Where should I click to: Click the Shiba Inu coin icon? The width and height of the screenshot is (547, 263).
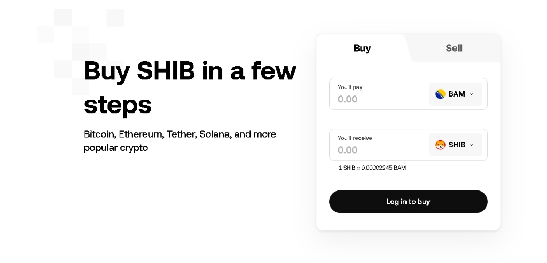(x=440, y=145)
